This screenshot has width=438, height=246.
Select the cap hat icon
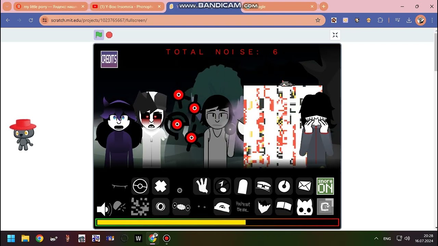222,207
